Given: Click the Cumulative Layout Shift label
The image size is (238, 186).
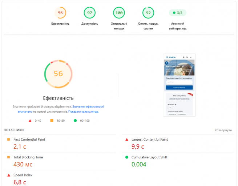Looking at the screenshot, I should tap(149, 157).
